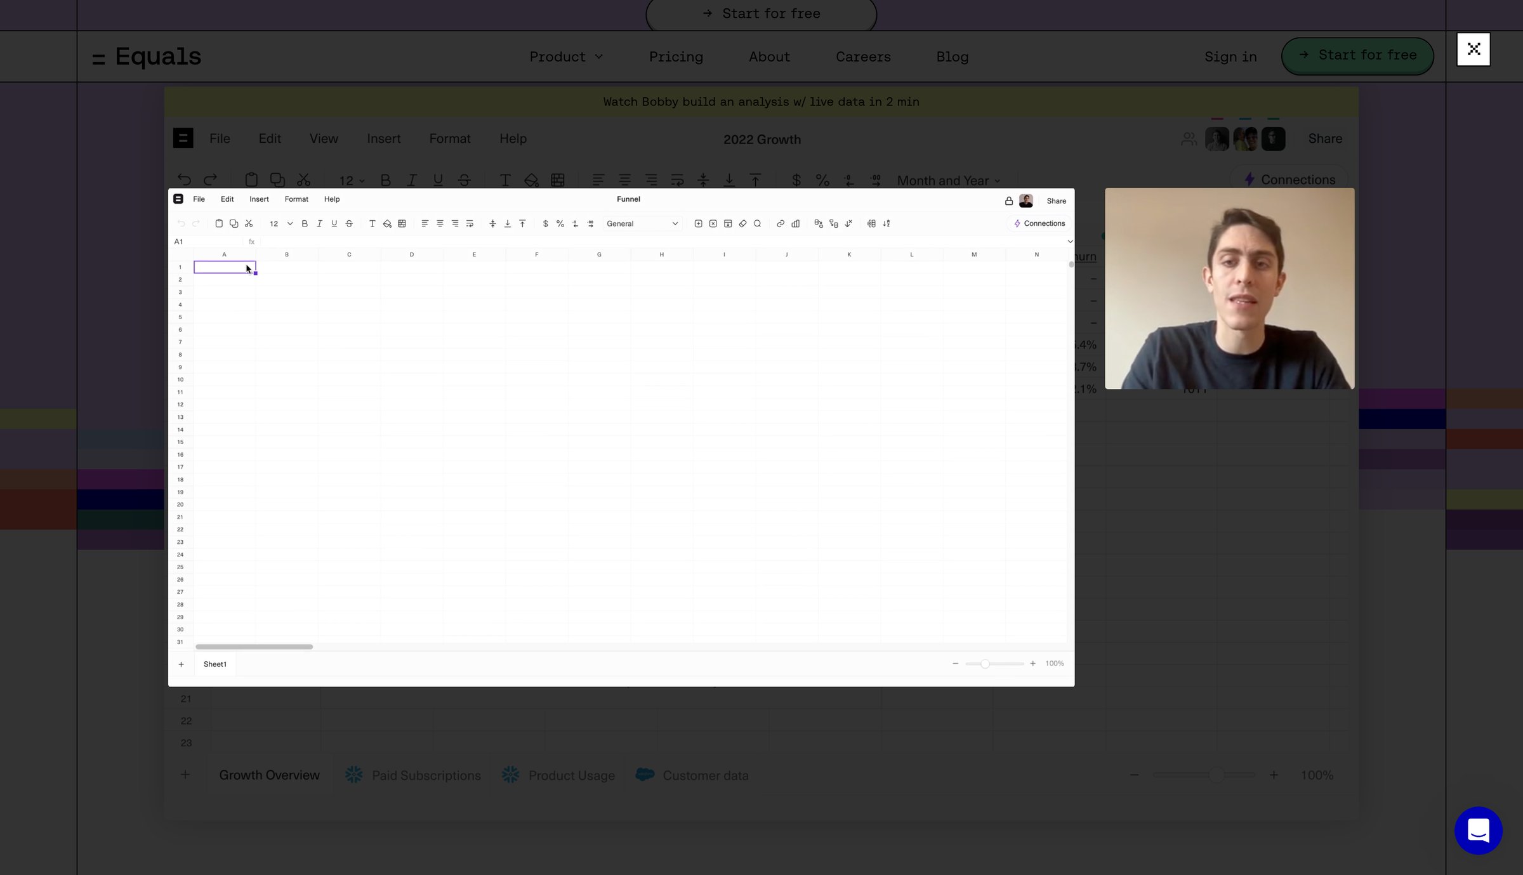Screen dimensions: 1523x875
Task: Open the Format menu in Funnel workbook
Action: click(x=296, y=199)
